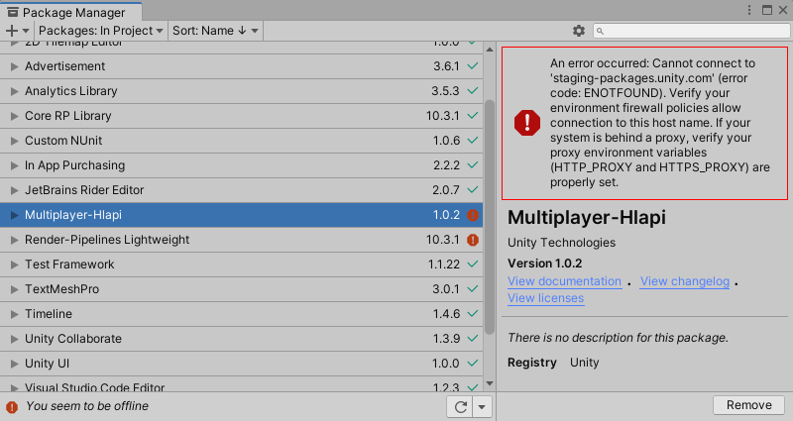Click the add package plus icon
Screen dimensions: 793x421
pyautogui.click(x=12, y=31)
